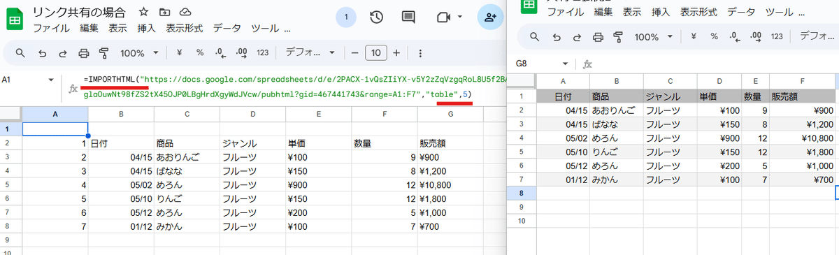839x255 pixels.
Task: Open 表示形式 menu in left window
Action: coord(185,28)
